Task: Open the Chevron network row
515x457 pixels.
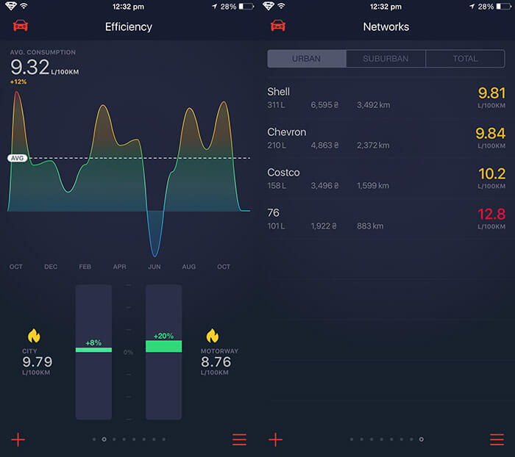Action: click(386, 138)
